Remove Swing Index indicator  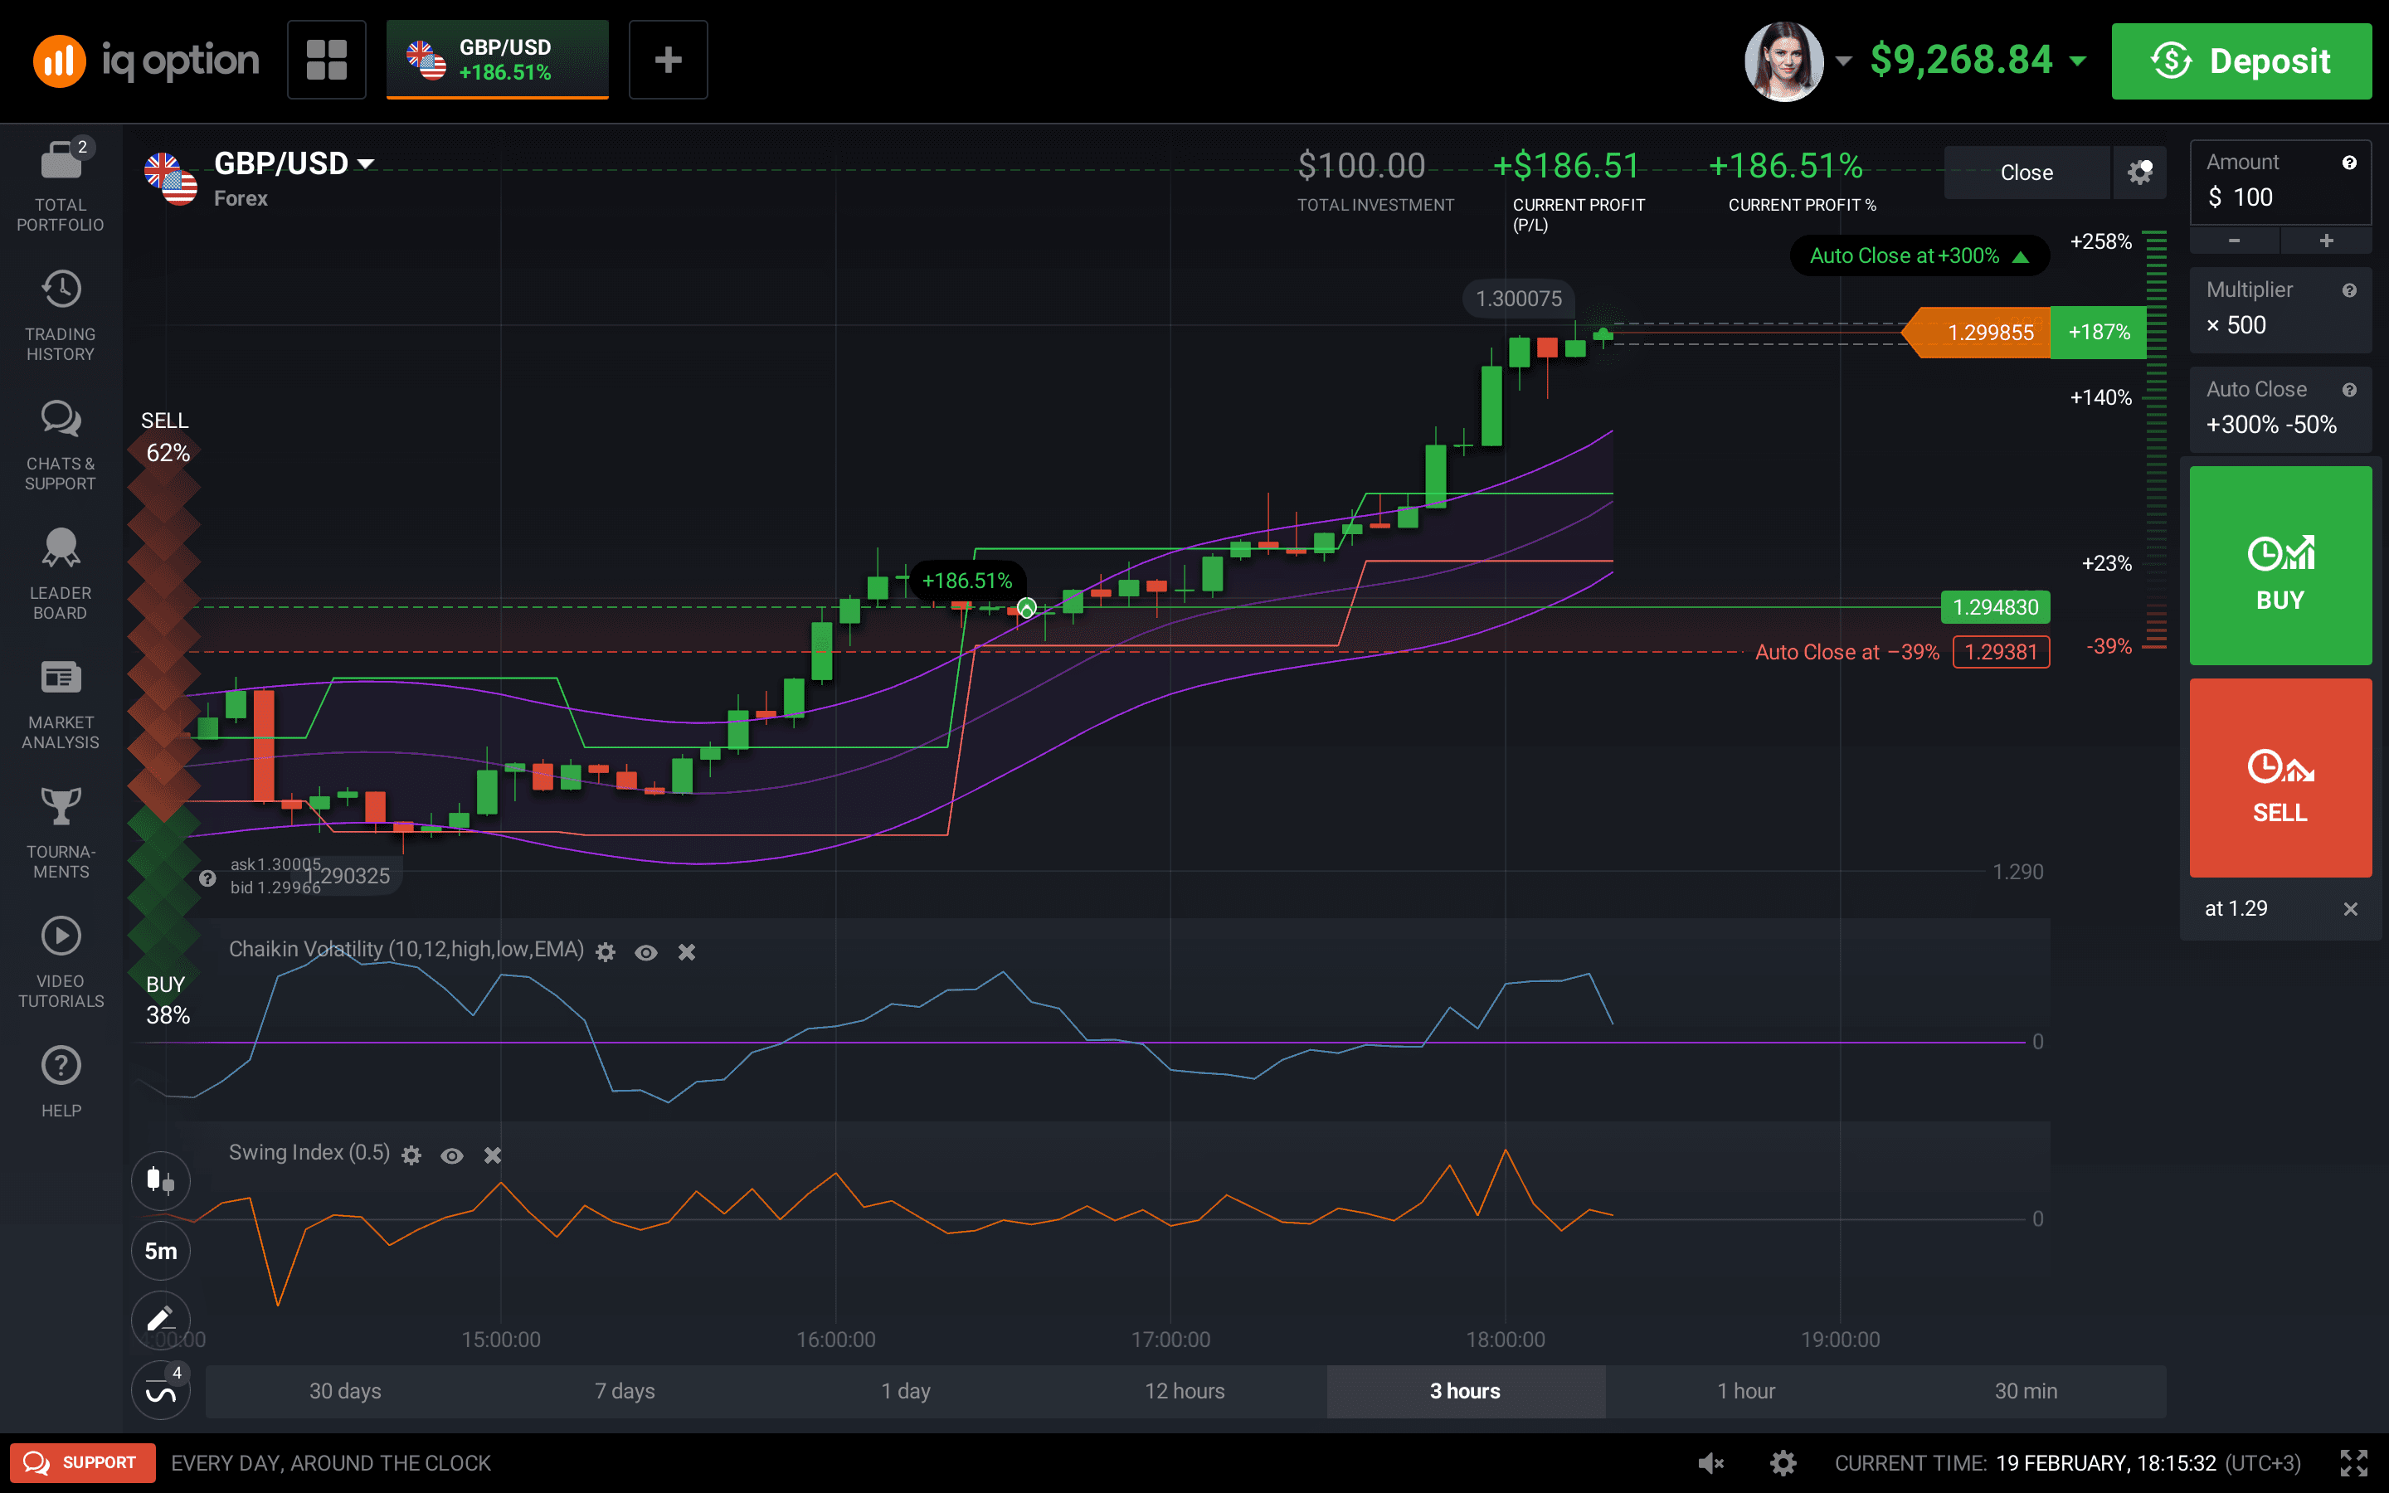[x=493, y=1155]
